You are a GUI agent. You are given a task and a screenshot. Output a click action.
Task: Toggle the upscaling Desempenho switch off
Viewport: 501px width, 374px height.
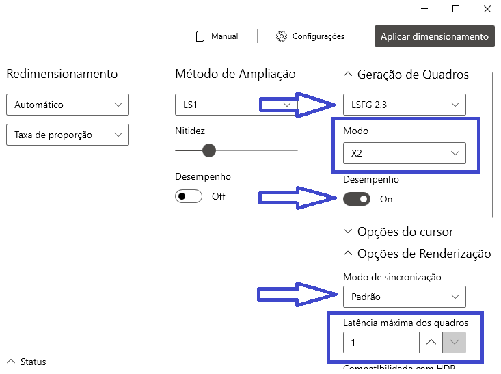[x=189, y=196]
